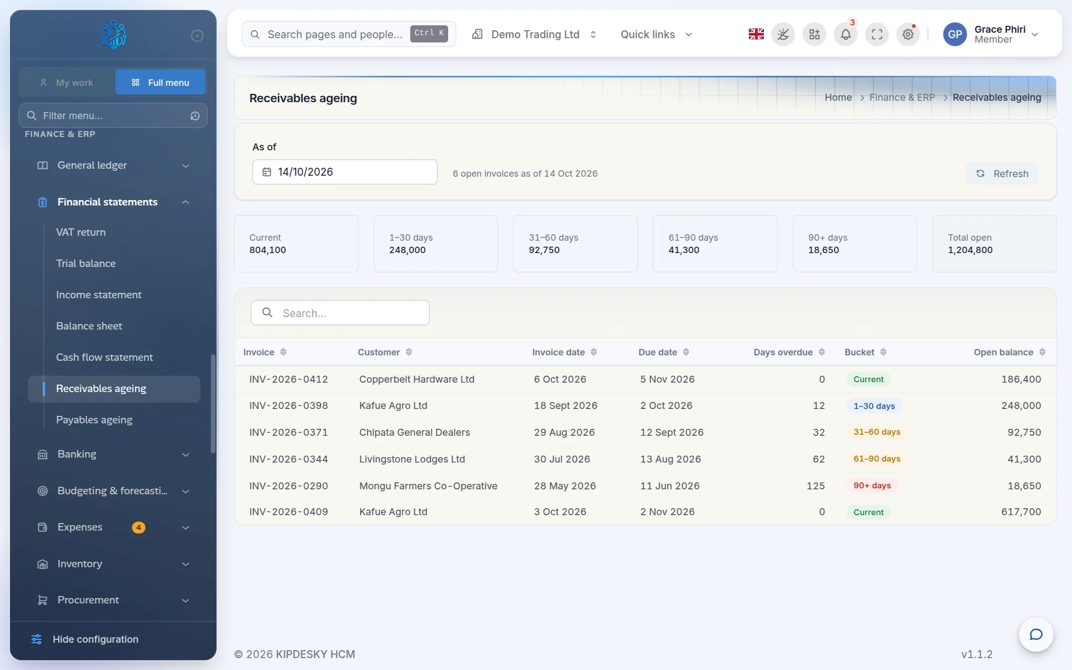
Task: Toggle fullscreen mode icon
Action: point(877,34)
